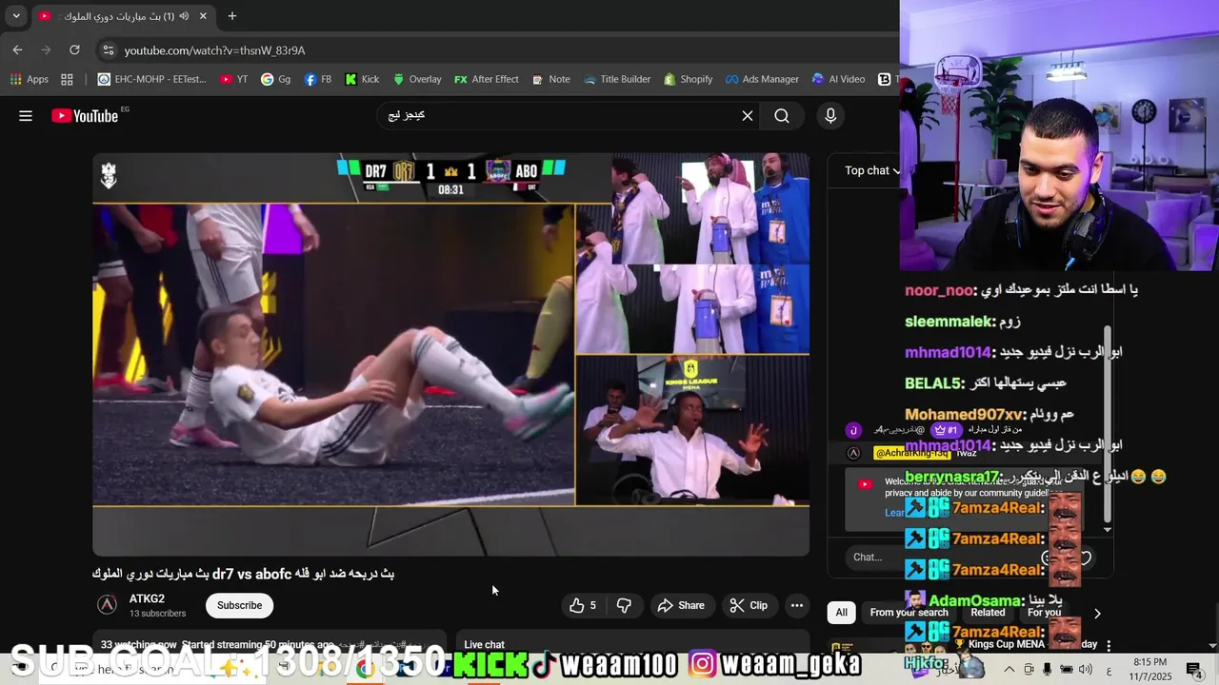1219x685 pixels.
Task: Open the 8:15 PM clock calendar
Action: click(x=1149, y=669)
